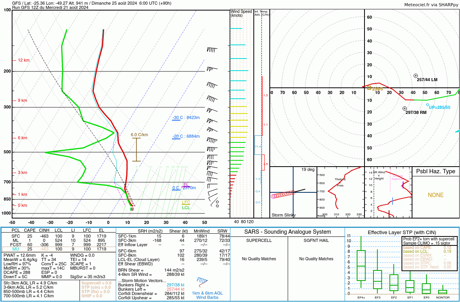Click the SARS - Sounding Analogue System heading
This screenshot has width=460, height=302.
[x=288, y=232]
